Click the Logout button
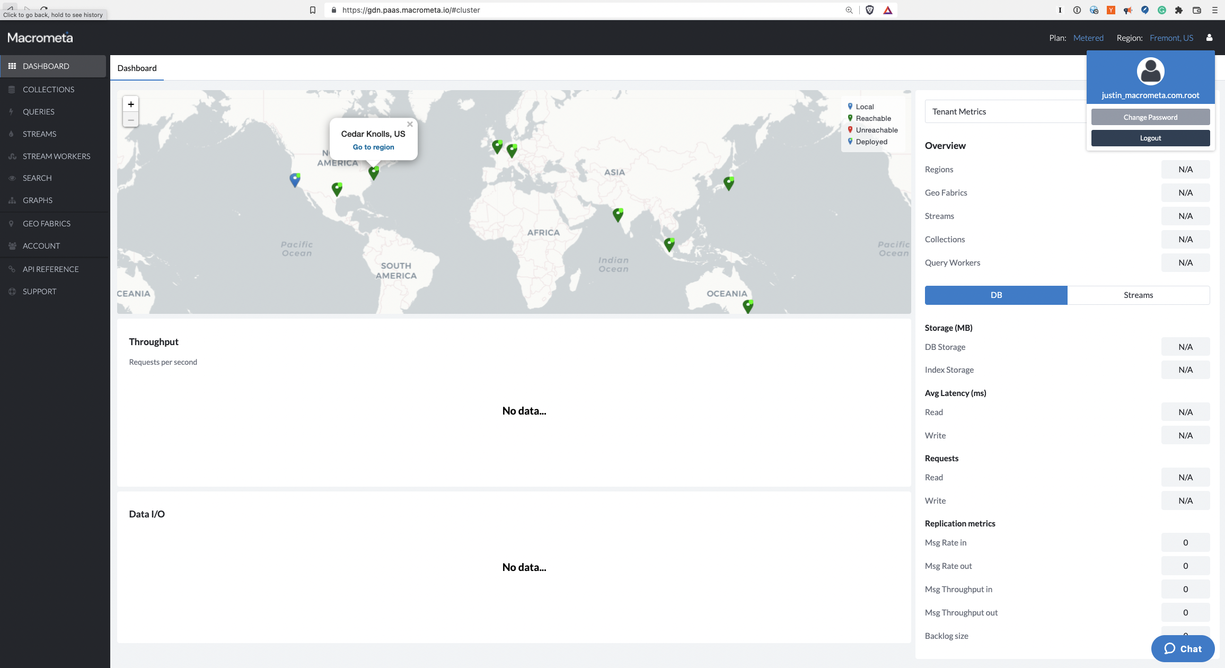 point(1150,138)
